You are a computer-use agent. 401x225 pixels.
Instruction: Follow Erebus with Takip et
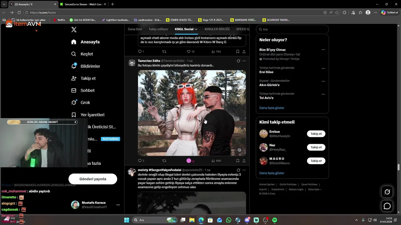point(316,134)
